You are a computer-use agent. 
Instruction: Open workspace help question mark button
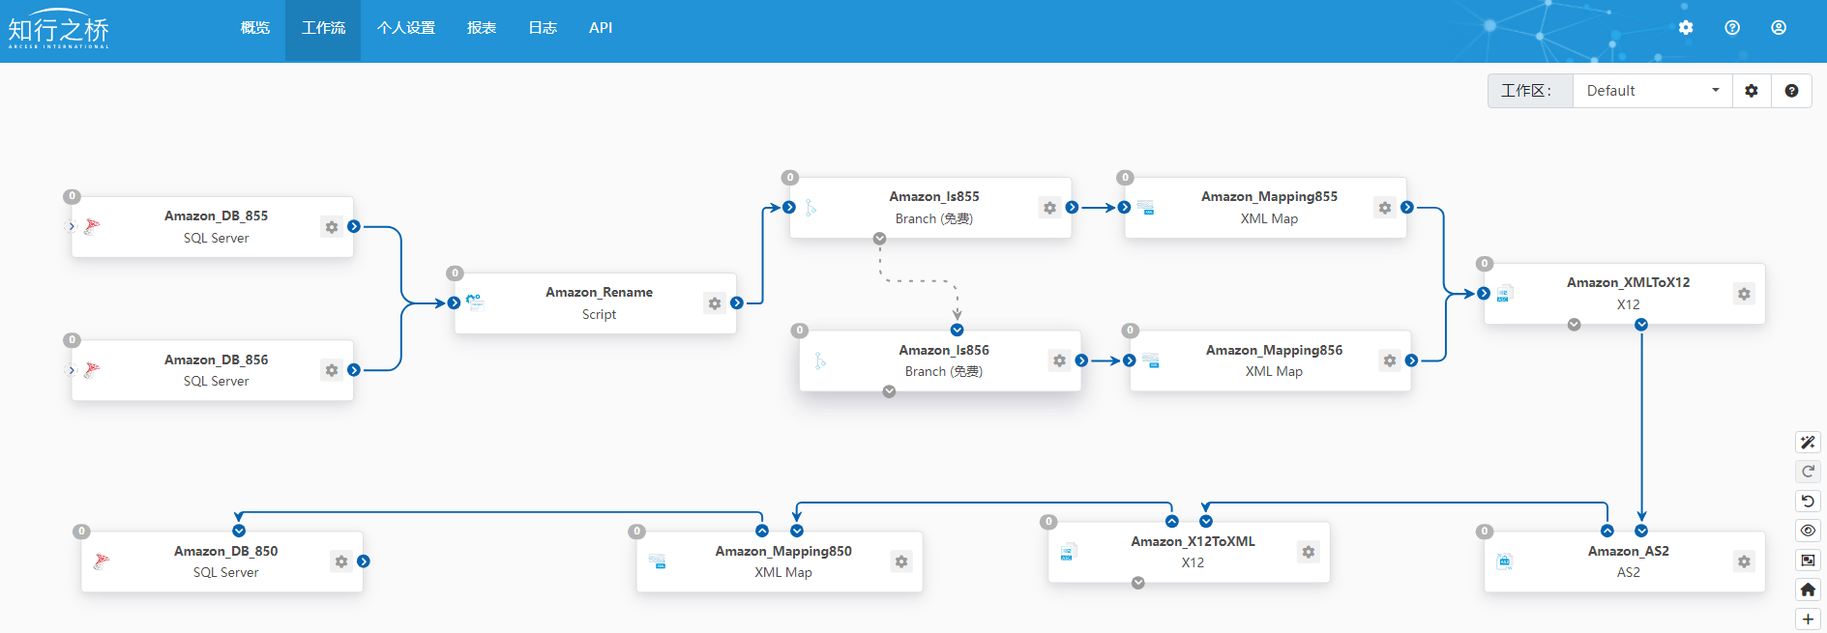tap(1791, 91)
